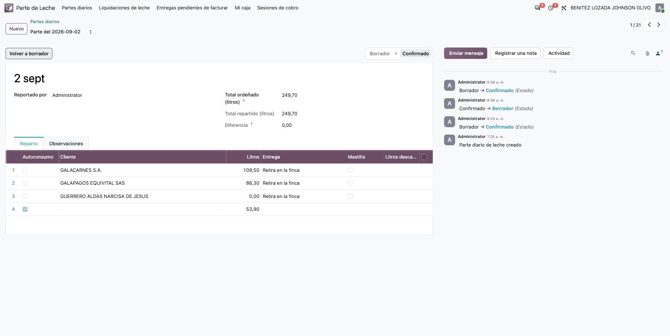Toggle Mastitis for GALAPAGOS EQUIVITAL SAS row
Screen dimensions: 670x336
350,183
